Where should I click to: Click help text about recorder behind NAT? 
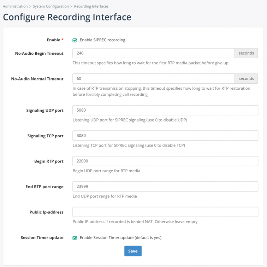[135, 222]
